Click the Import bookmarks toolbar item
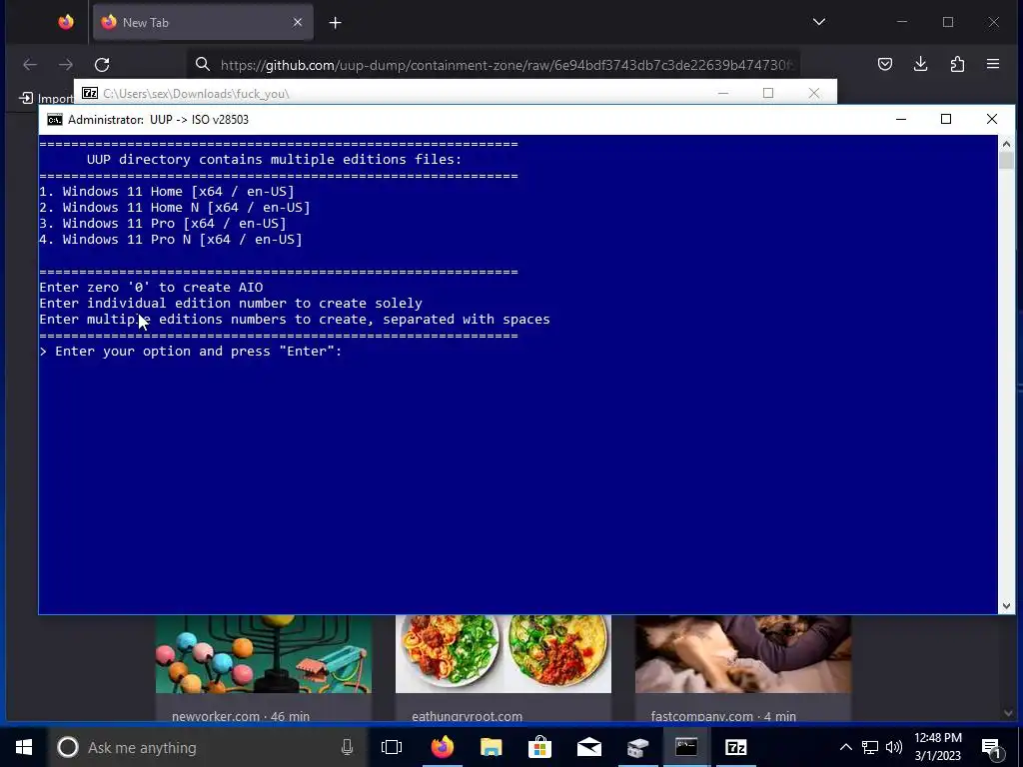This screenshot has height=767, width=1023. [x=46, y=98]
